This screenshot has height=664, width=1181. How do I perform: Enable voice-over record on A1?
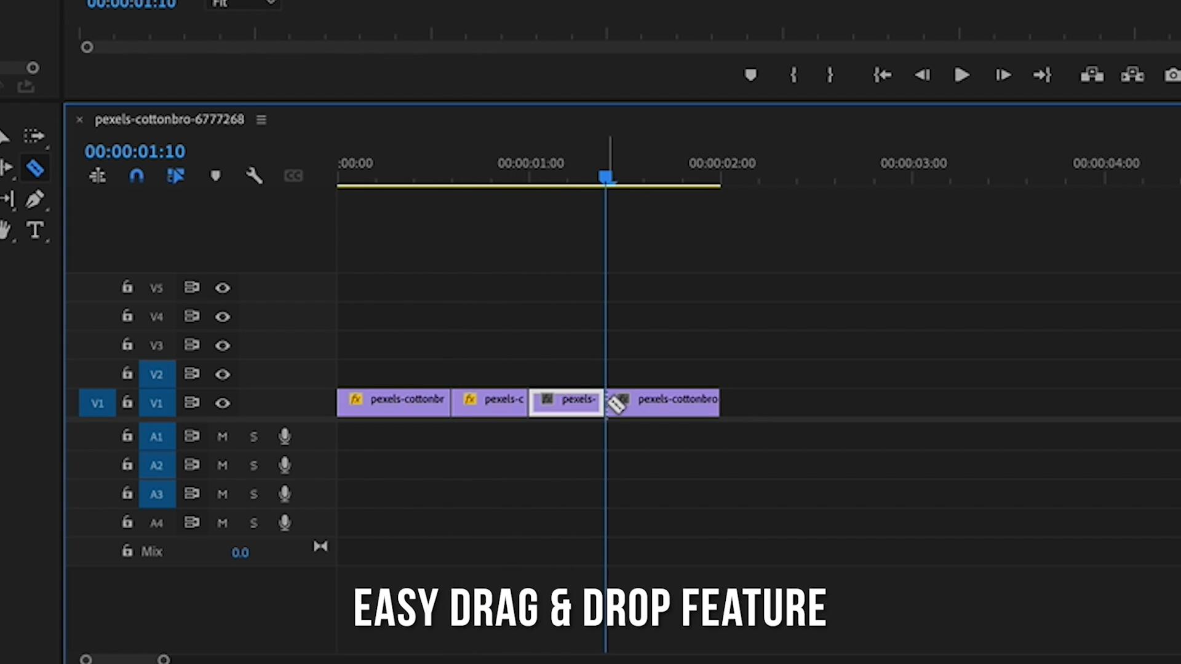point(285,437)
